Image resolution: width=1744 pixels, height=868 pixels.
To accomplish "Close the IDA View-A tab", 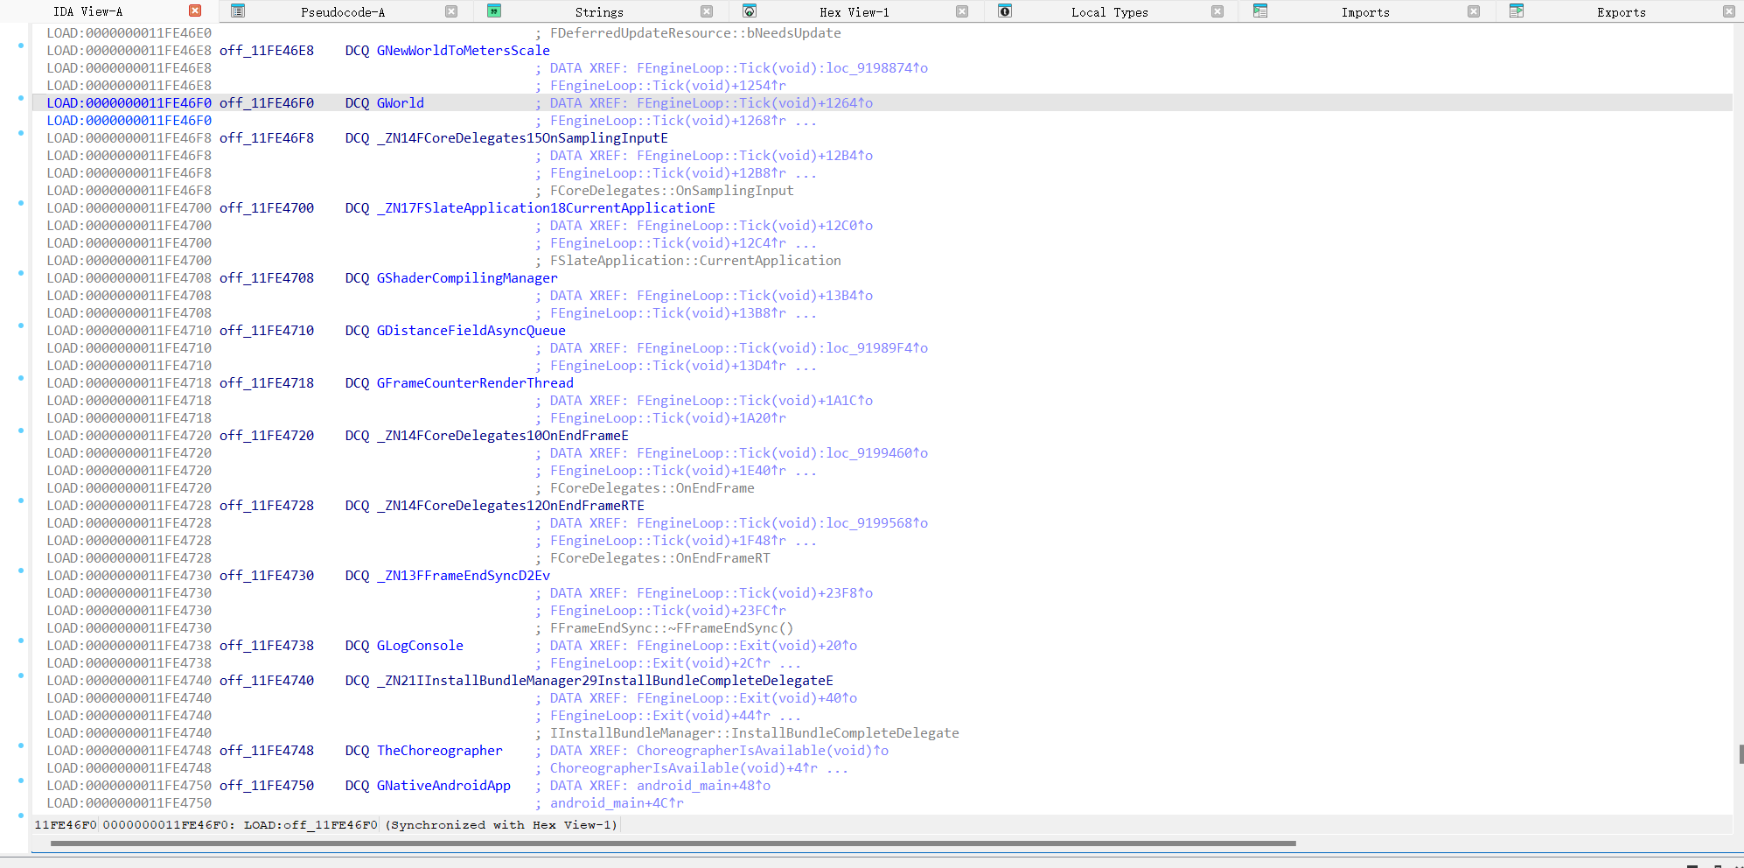I will click(195, 10).
